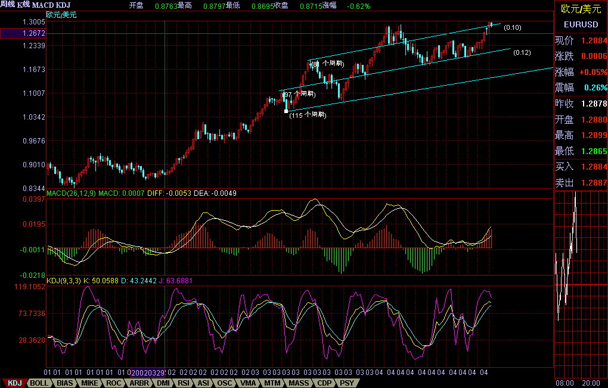Image resolution: width=608 pixels, height=388 pixels.
Task: Select the VMA indicator tab
Action: (248, 383)
